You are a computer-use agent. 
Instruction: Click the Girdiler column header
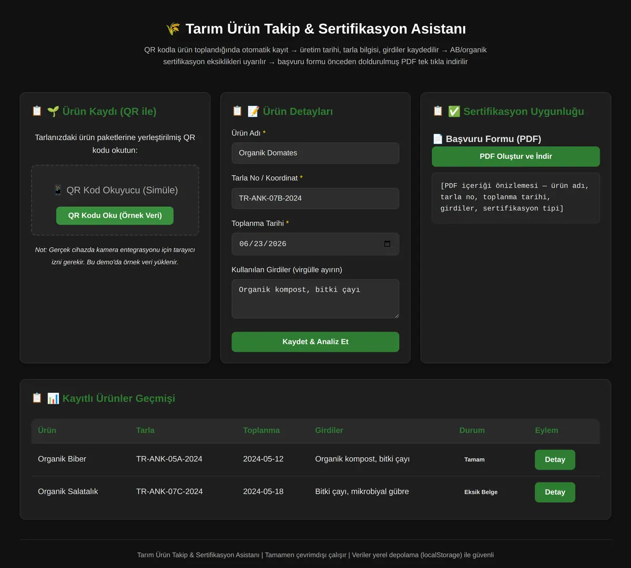click(x=329, y=430)
